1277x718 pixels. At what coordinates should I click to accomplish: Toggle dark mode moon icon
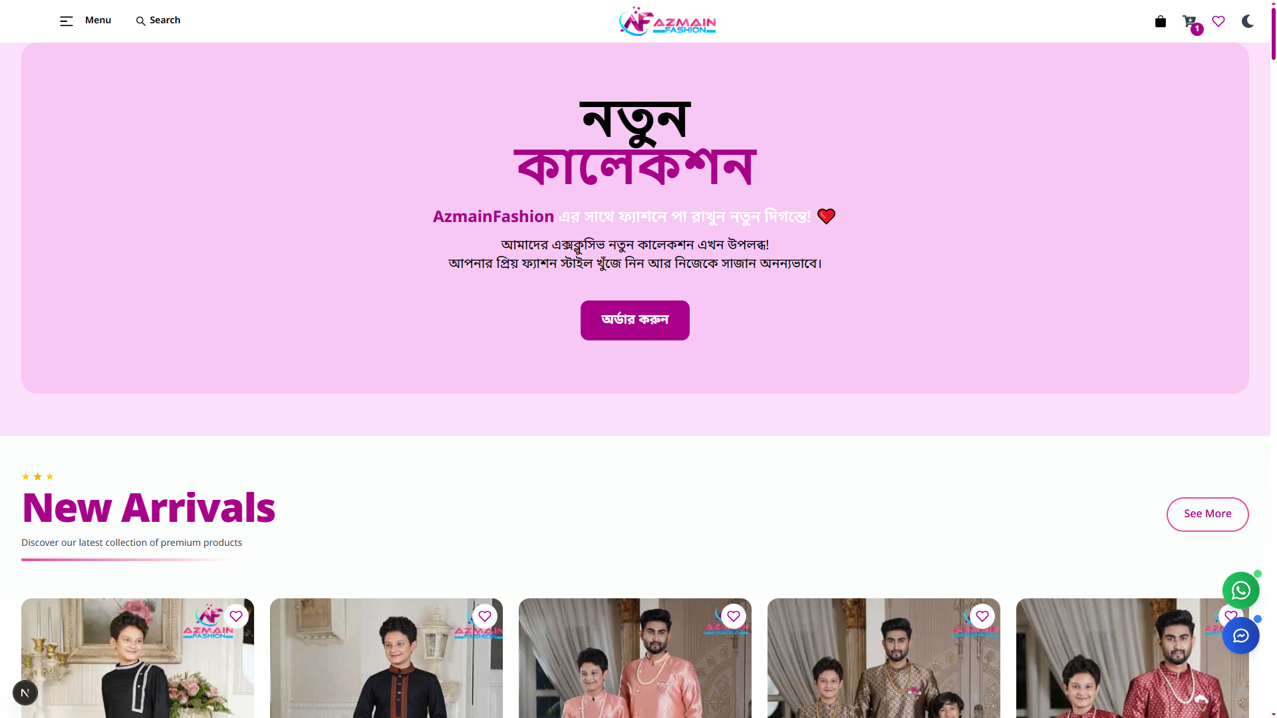(1248, 21)
